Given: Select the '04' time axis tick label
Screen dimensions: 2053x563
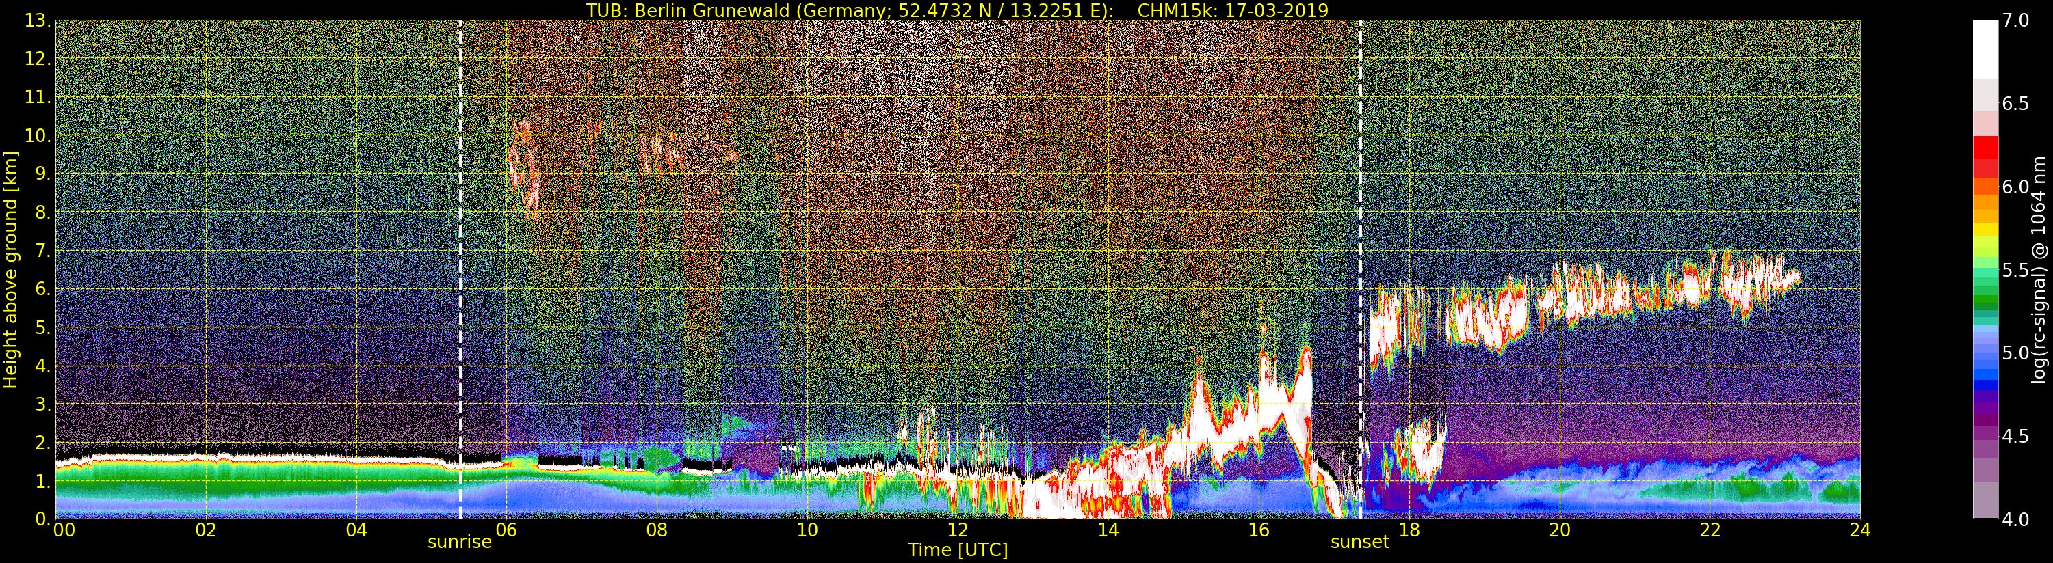Looking at the screenshot, I should [x=356, y=530].
